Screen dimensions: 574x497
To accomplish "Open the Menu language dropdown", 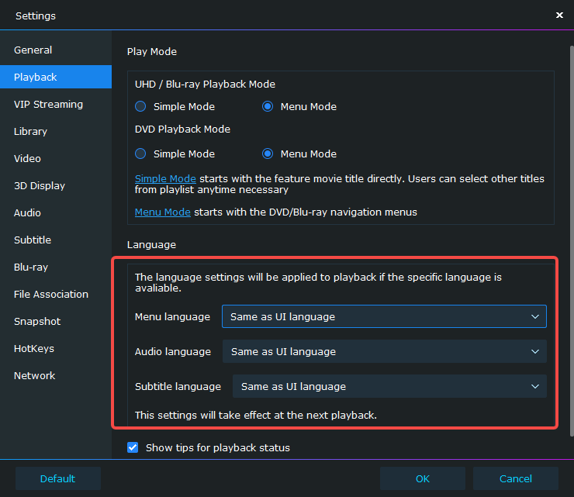I will (x=384, y=316).
